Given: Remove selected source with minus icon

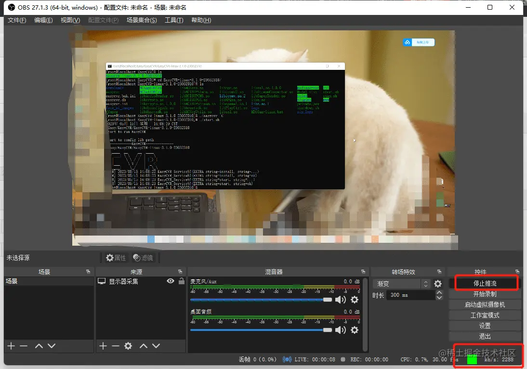Looking at the screenshot, I should pyautogui.click(x=116, y=346).
